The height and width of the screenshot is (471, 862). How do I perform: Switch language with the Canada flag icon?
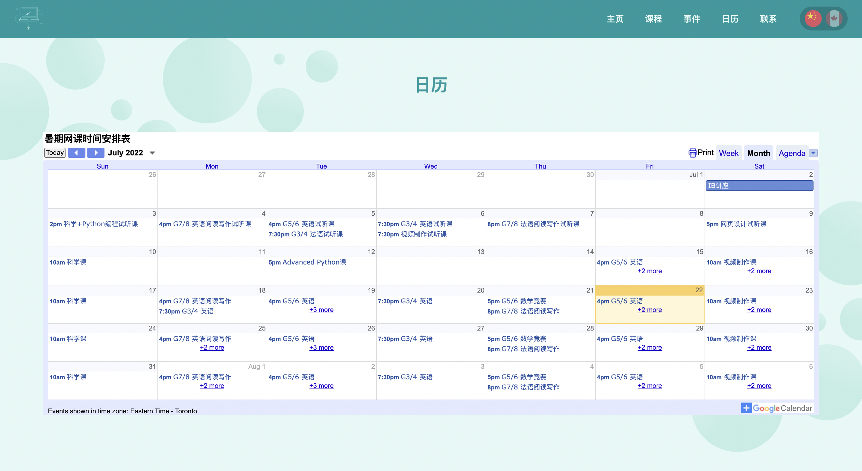coord(834,19)
